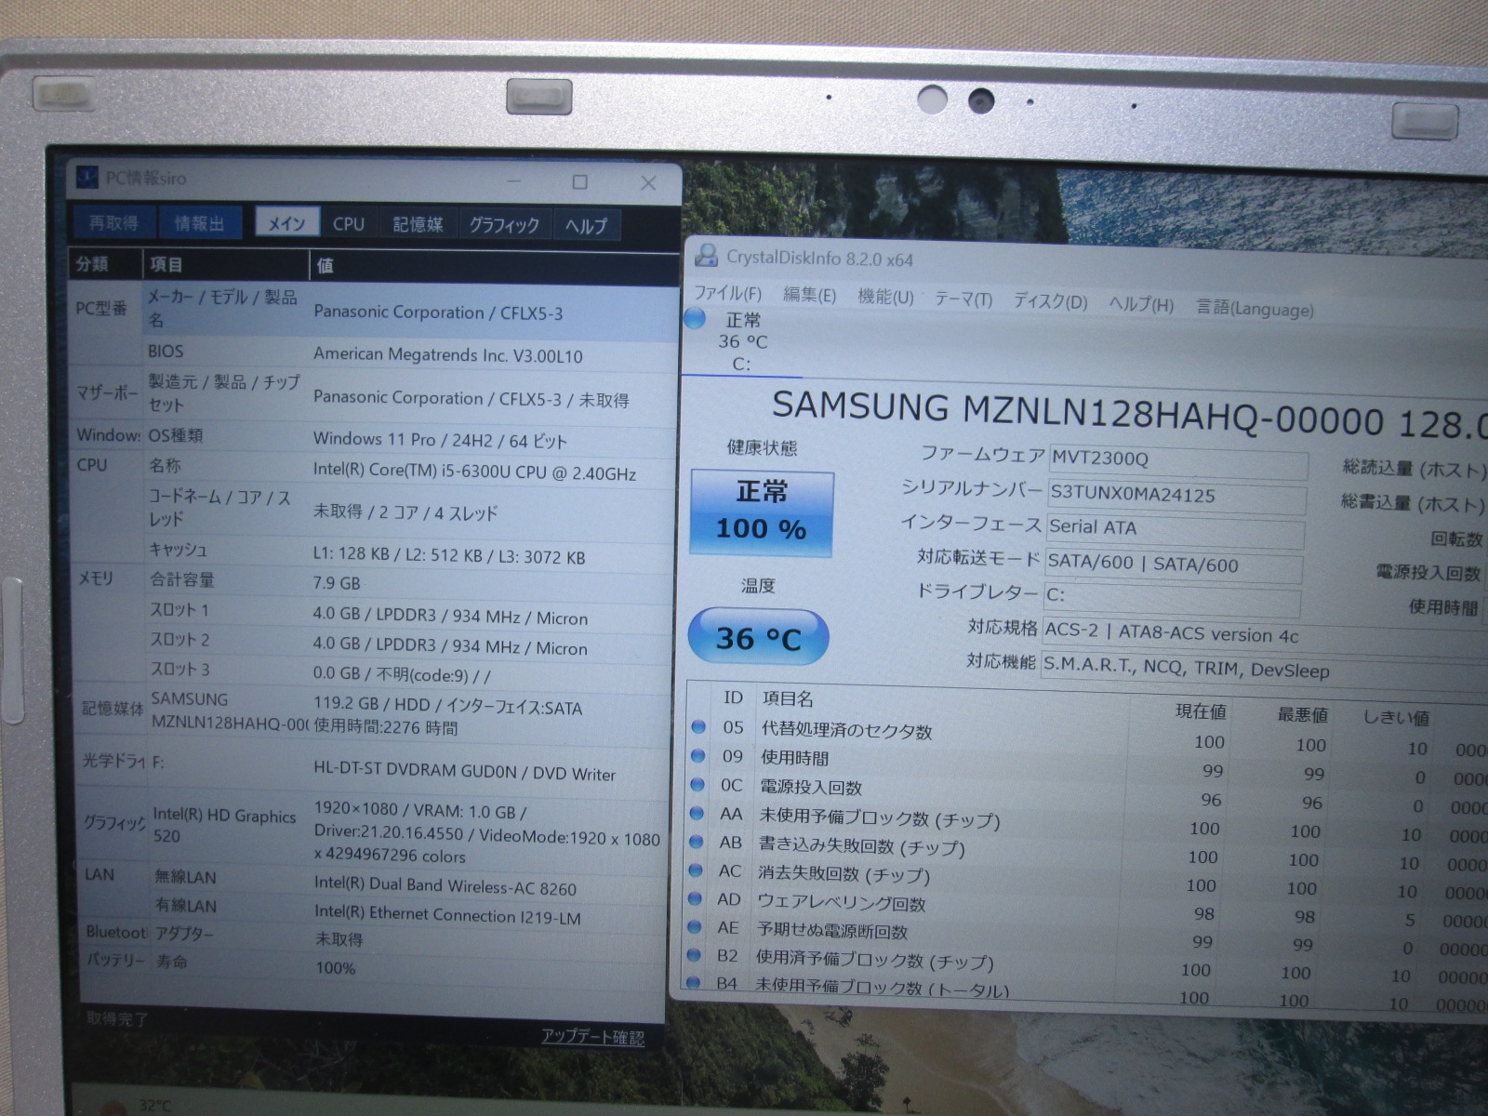
Task: Open the ファイル(F) menu in CrystalDiskInfo
Action: (727, 294)
